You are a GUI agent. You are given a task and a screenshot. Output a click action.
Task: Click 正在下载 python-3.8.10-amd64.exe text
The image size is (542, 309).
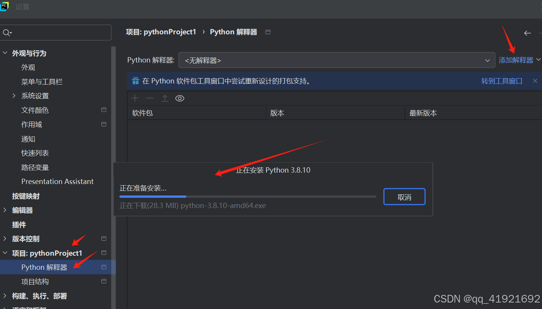click(x=193, y=206)
